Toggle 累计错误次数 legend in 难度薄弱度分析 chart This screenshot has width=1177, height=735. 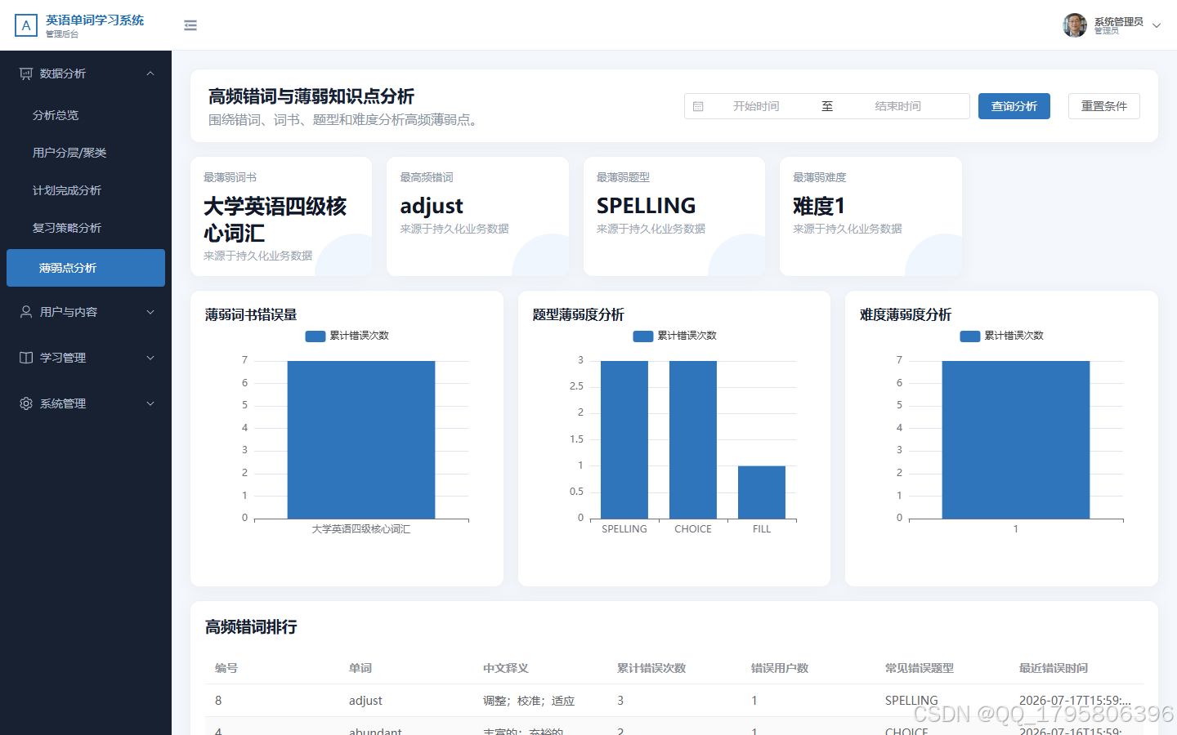[1002, 336]
